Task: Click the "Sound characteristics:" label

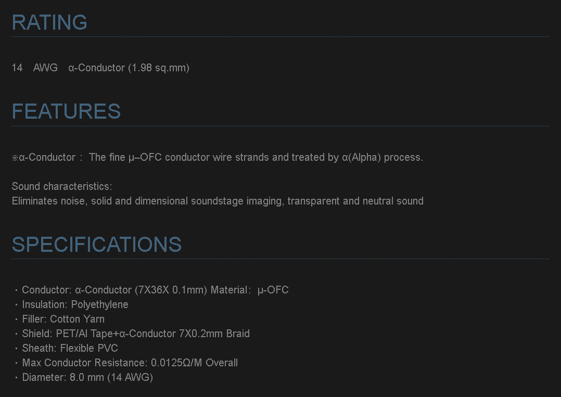Action: [x=62, y=186]
